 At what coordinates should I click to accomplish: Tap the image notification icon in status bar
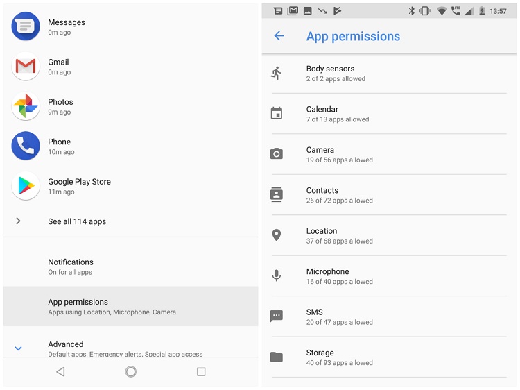307,11
